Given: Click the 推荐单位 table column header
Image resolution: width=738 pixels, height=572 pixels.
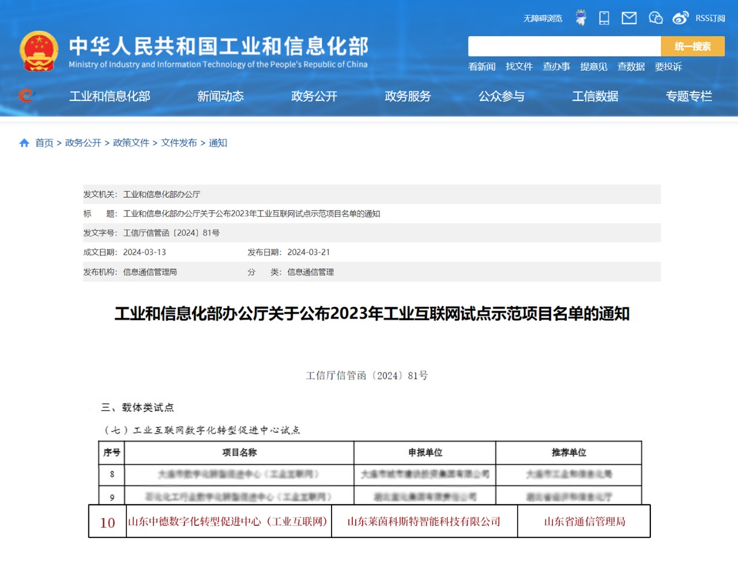Looking at the screenshot, I should click(568, 453).
